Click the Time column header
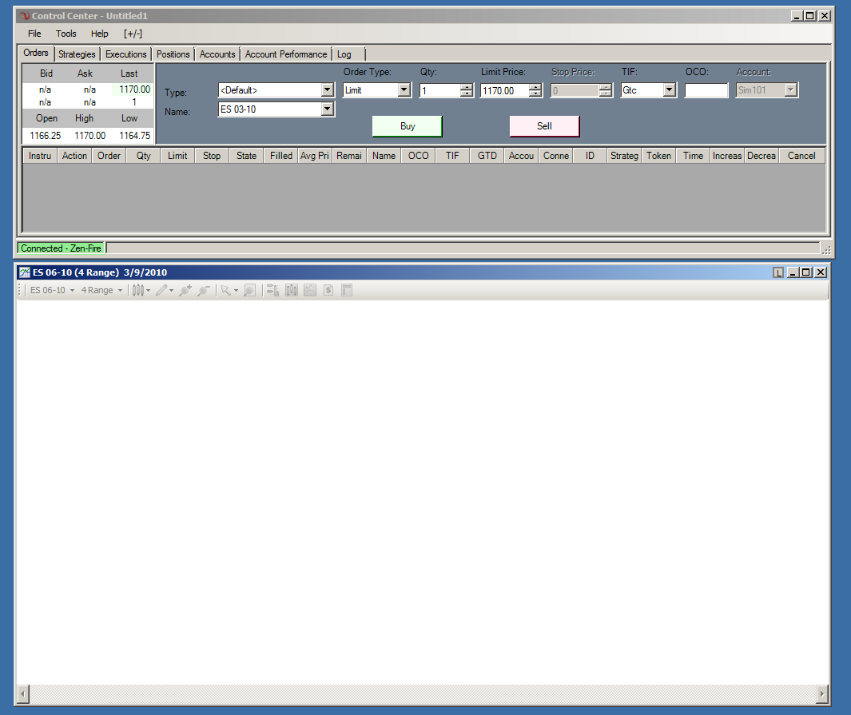The image size is (851, 715). (x=693, y=156)
